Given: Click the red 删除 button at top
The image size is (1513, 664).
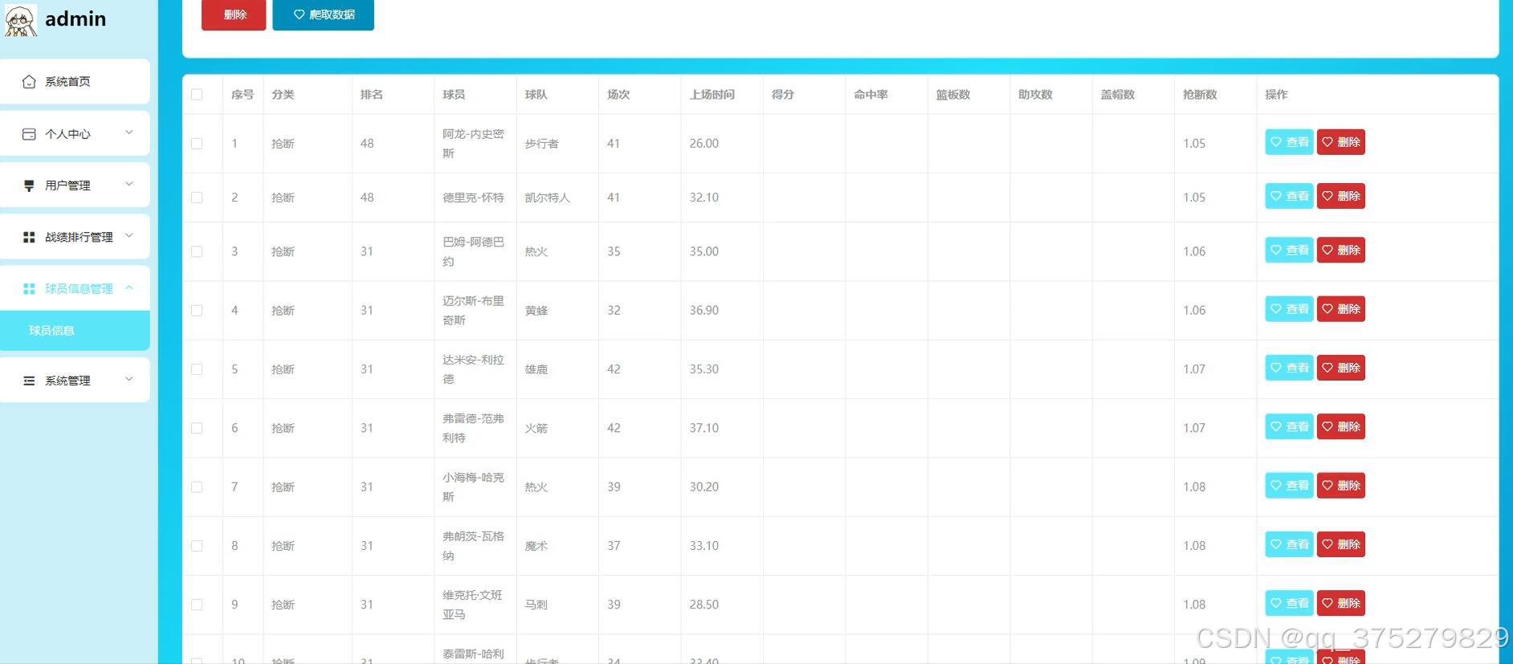Looking at the screenshot, I should click(x=234, y=14).
